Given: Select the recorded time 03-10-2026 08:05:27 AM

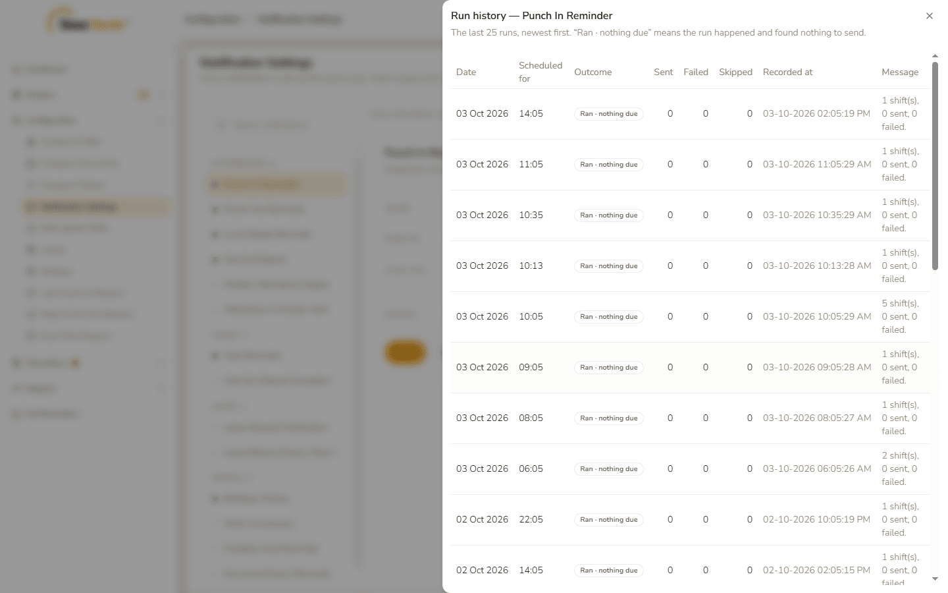Looking at the screenshot, I should tap(817, 418).
